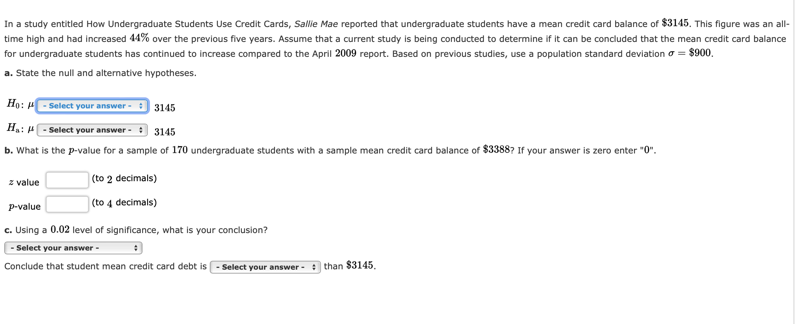Click the arrow icon in conclusion dropdown
The image size is (800, 324).
[135, 248]
